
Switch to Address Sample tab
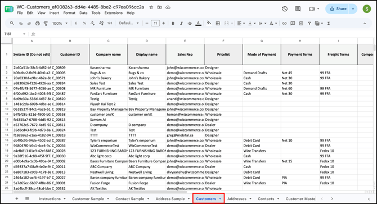coord(170,199)
